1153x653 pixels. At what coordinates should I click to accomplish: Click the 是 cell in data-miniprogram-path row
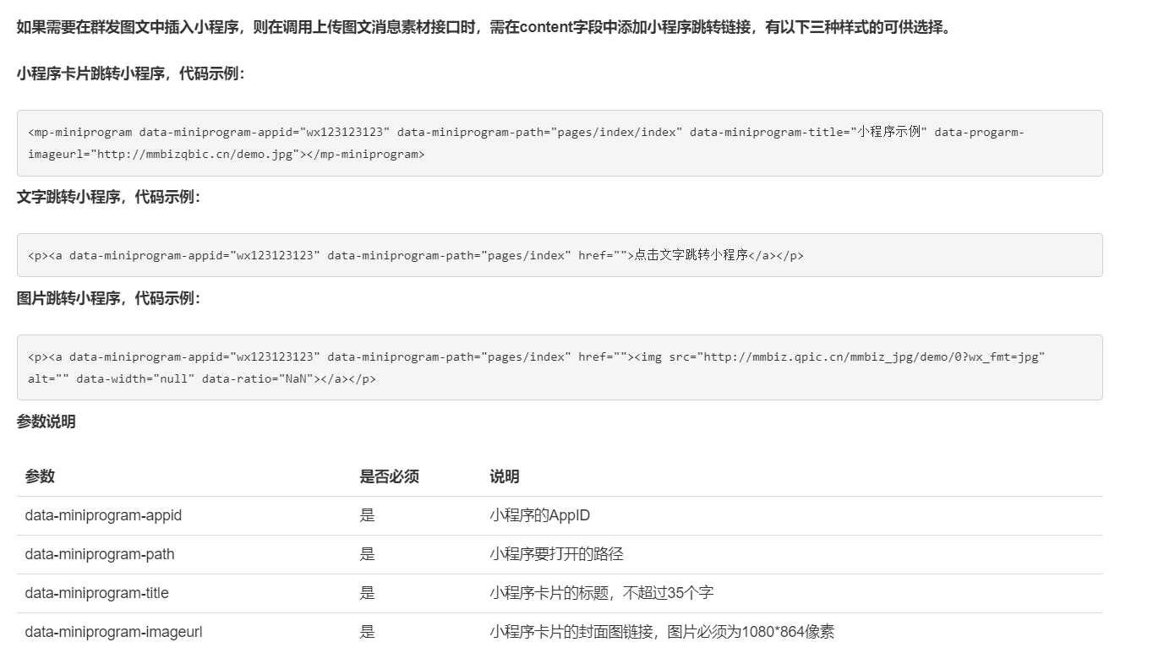tap(367, 554)
